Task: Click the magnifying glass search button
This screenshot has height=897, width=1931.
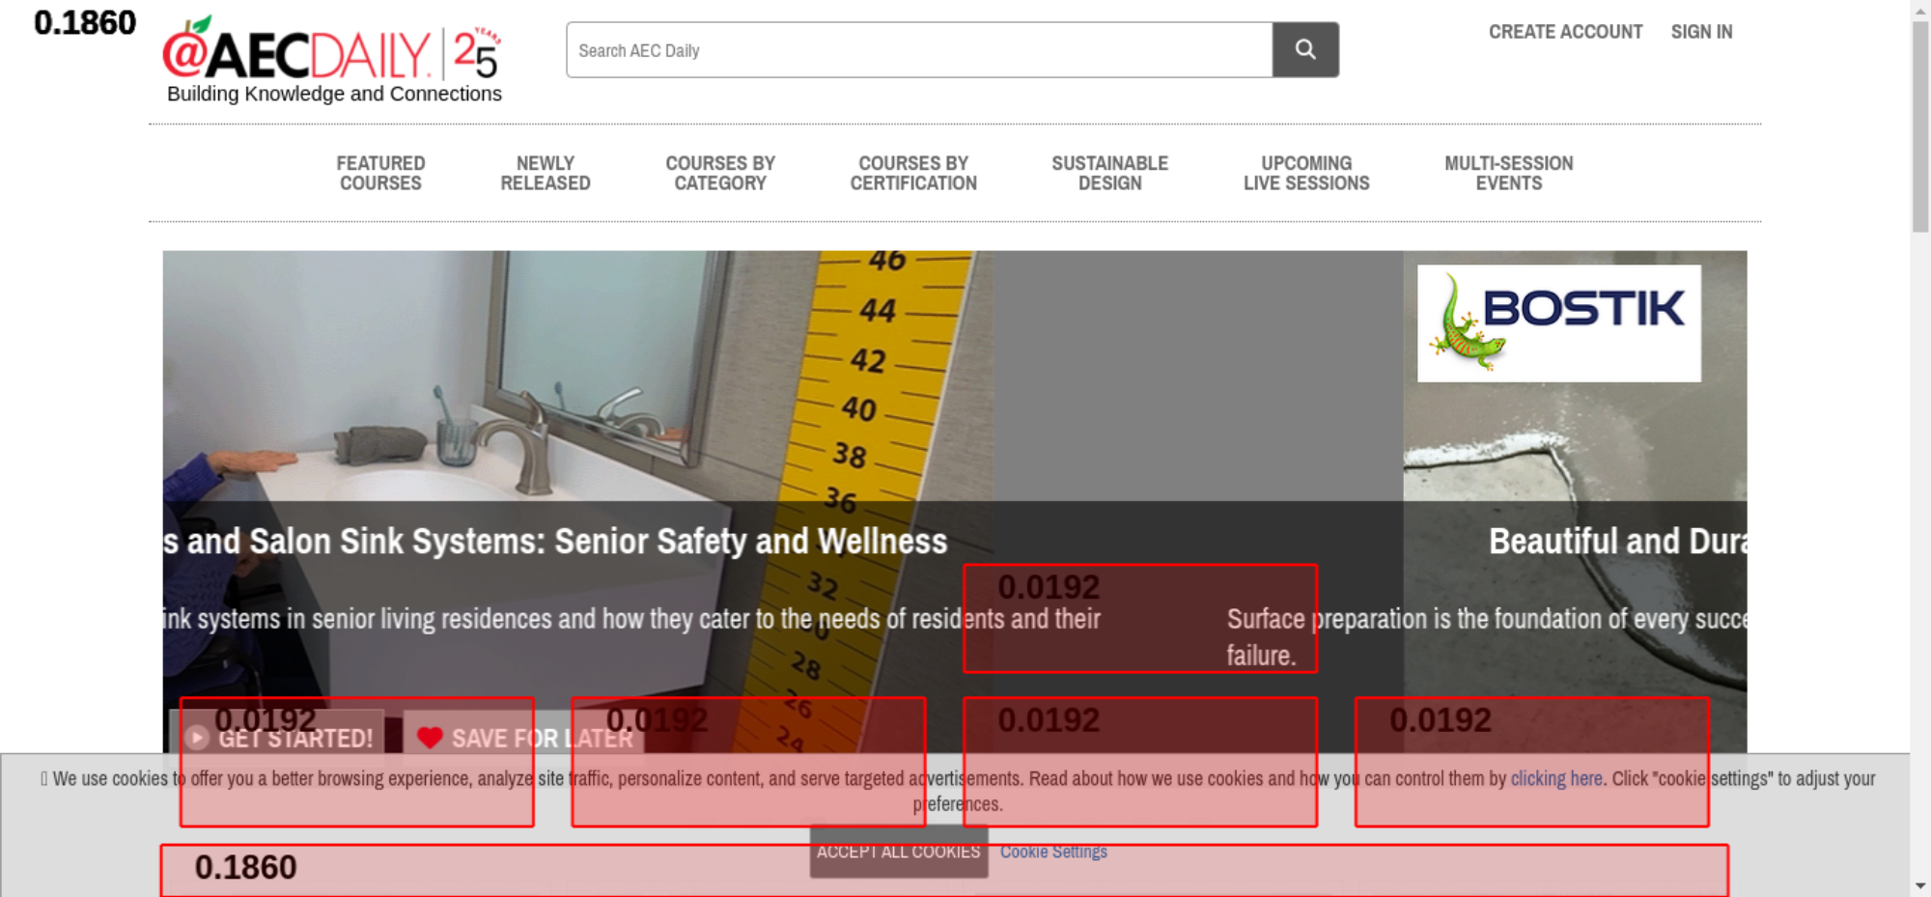Action: (x=1304, y=49)
